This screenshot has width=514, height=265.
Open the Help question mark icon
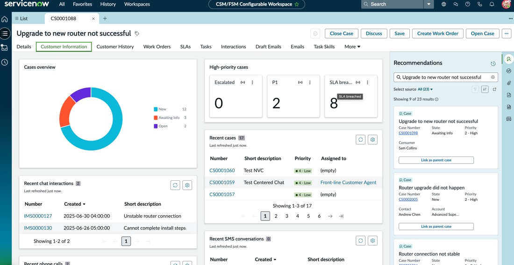click(x=468, y=4)
